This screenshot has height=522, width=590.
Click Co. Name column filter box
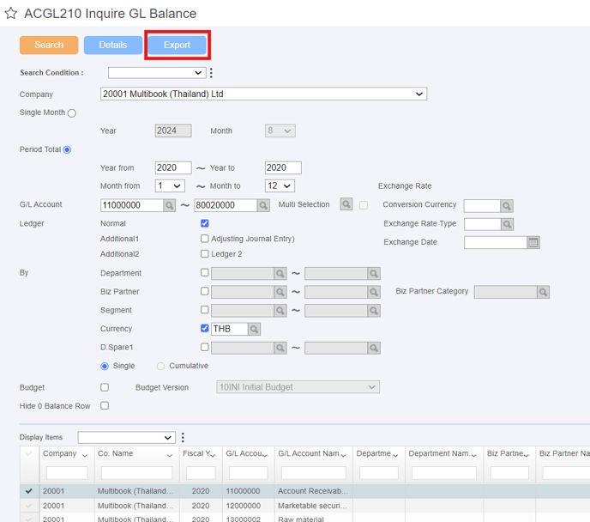tap(136, 473)
